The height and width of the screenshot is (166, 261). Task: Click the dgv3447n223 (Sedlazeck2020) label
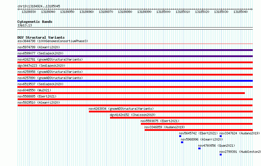coord(41,66)
